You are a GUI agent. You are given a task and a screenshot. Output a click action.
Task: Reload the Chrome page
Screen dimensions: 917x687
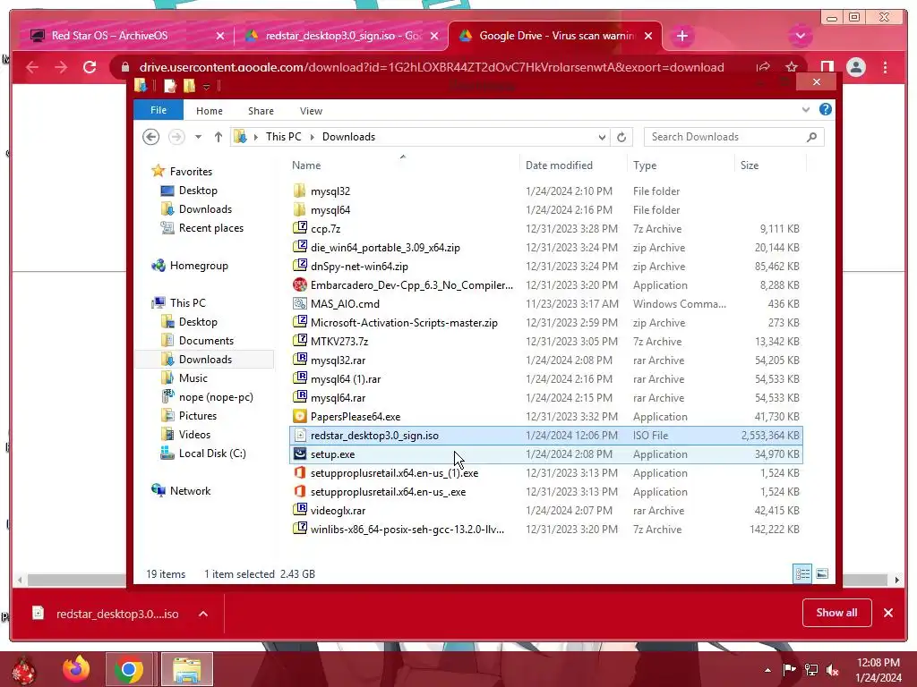pos(90,67)
